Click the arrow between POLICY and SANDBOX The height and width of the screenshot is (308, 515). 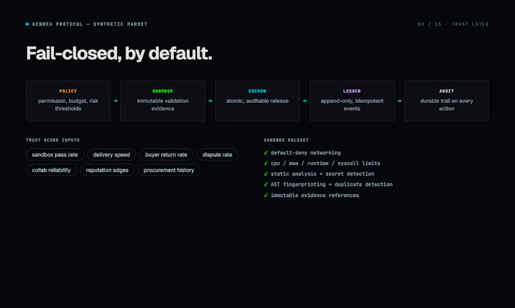pos(116,101)
